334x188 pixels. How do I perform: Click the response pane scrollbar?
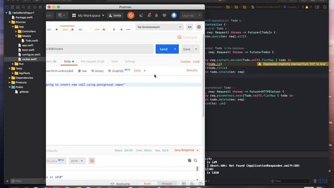197,169
